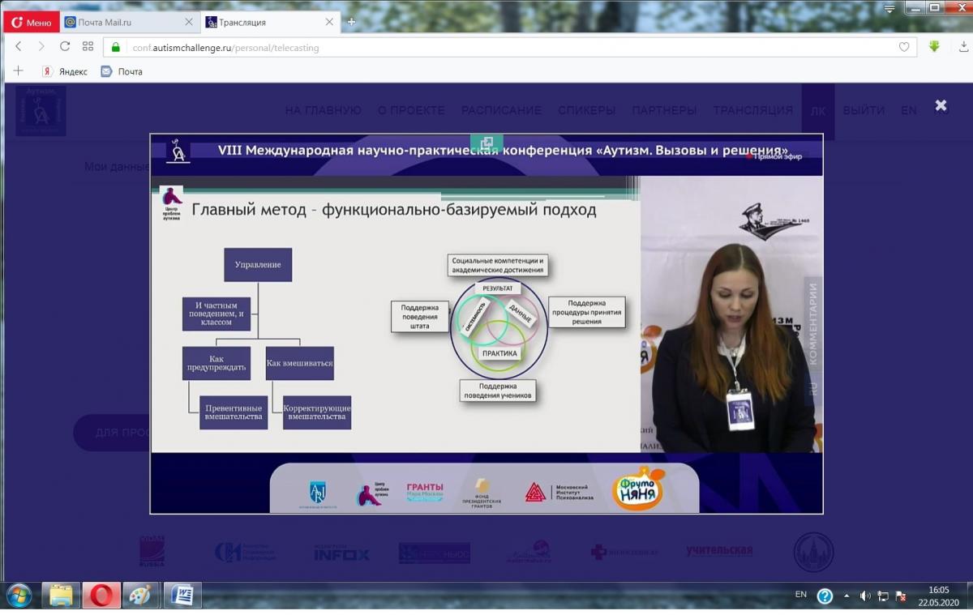Close the video overlay with X
This screenshot has width=973, height=615.
[941, 105]
